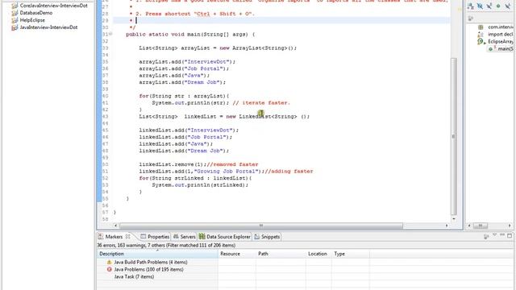Screen dimensions: 516x290
Task: Select JavaInterview-InterviewDot project
Action: pos(48,27)
